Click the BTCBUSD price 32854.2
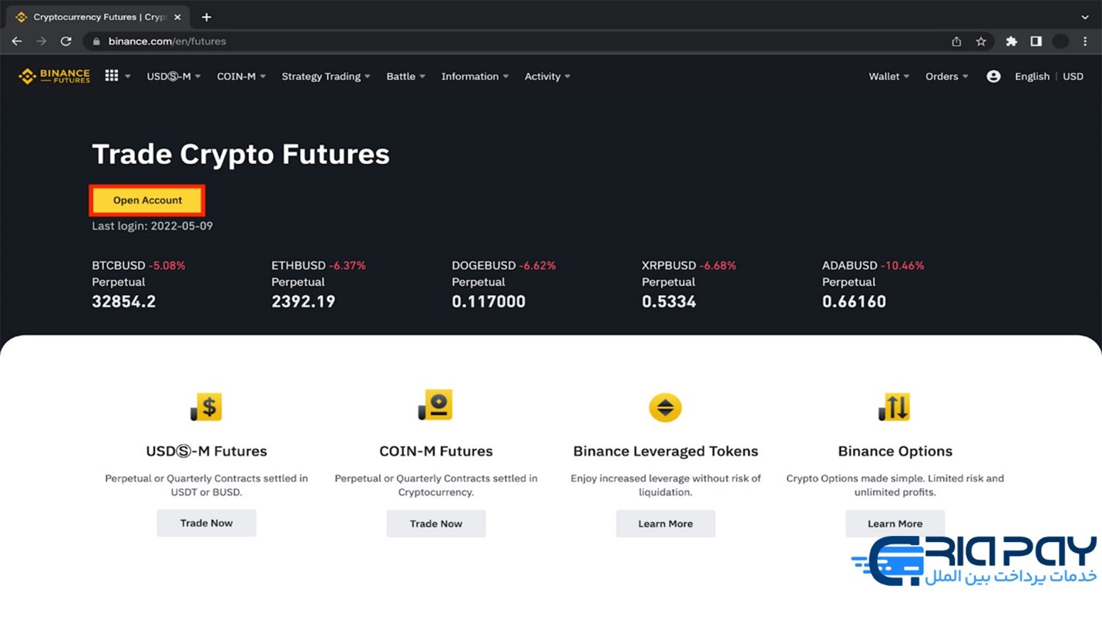1102x619 pixels. (124, 302)
